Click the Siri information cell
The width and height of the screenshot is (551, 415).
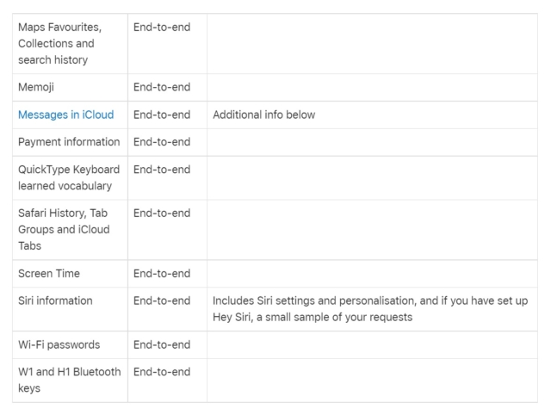pos(56,301)
